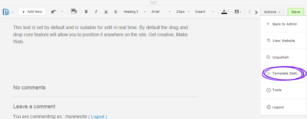Click the list formatting icon

(x=250, y=12)
